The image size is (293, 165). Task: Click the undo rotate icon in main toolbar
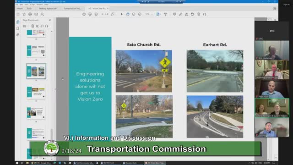[x=192, y=14]
